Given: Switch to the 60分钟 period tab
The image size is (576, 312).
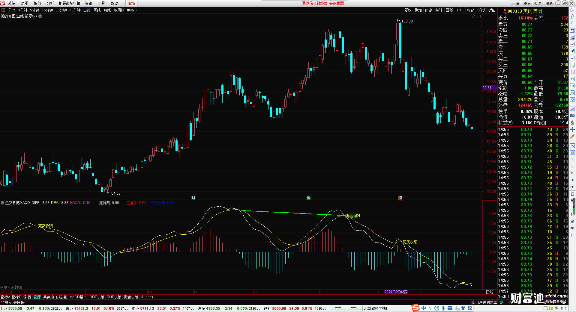Looking at the screenshot, I should coord(75,10).
